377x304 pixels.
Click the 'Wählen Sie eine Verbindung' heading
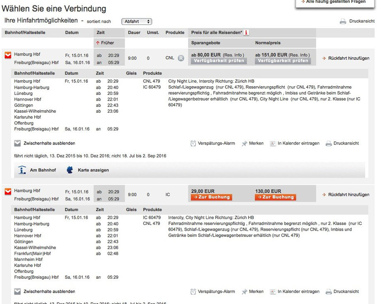pyautogui.click(x=54, y=9)
